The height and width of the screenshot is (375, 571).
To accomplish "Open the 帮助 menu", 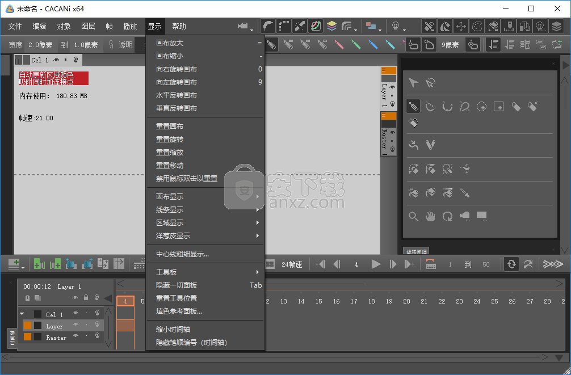I will (179, 26).
